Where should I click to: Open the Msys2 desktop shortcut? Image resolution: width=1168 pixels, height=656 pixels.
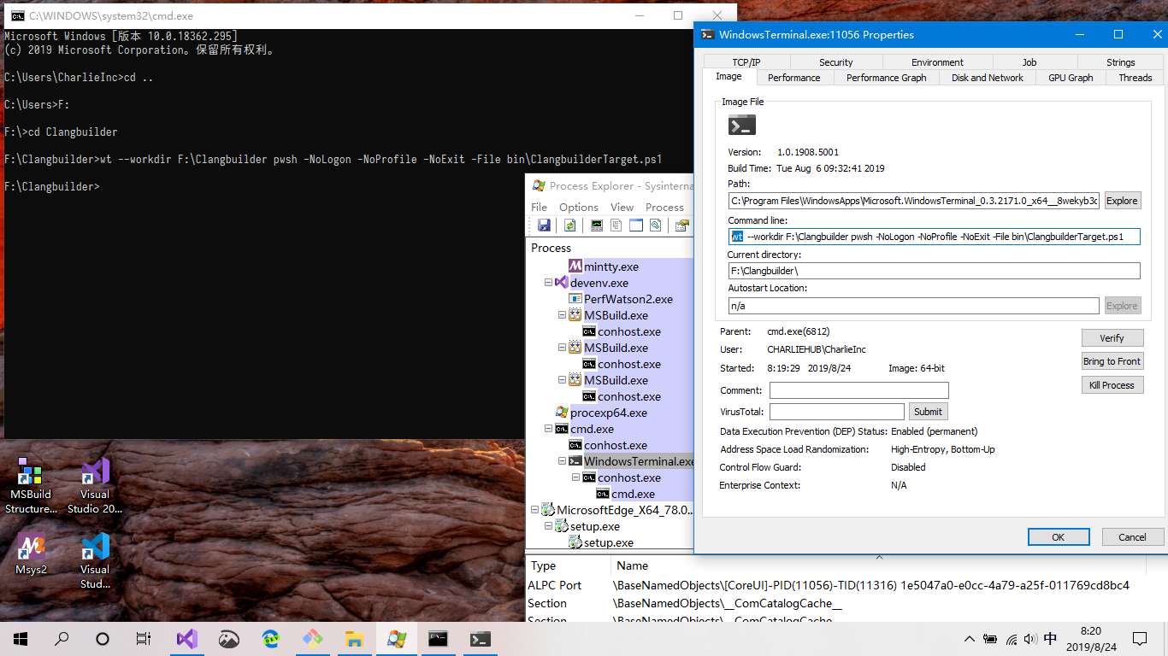pos(32,553)
